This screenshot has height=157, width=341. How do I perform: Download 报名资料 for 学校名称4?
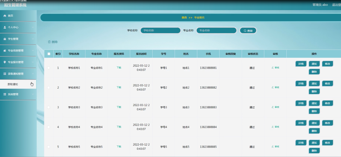tap(119, 127)
